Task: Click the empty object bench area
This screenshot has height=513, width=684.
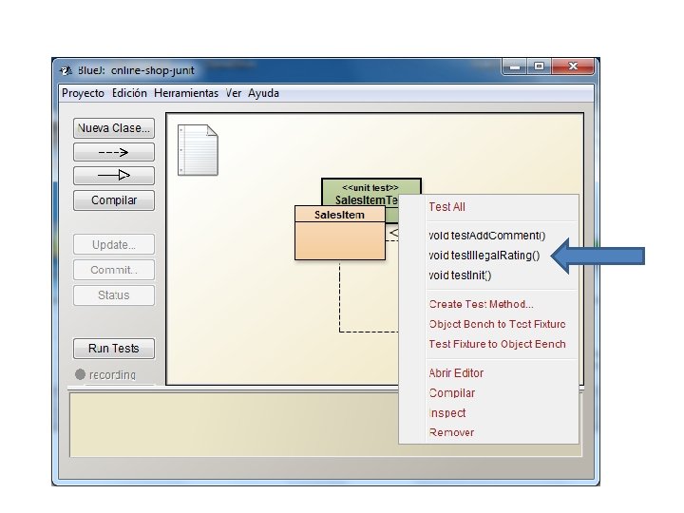Action: [x=234, y=425]
